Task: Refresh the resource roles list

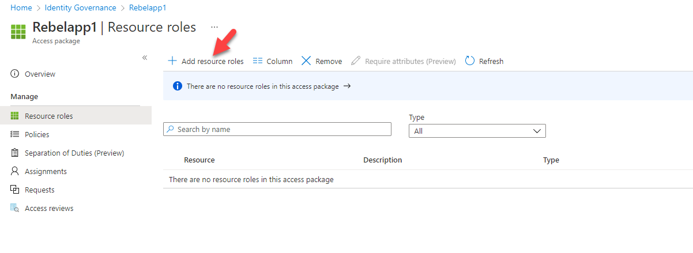Action: coord(484,61)
